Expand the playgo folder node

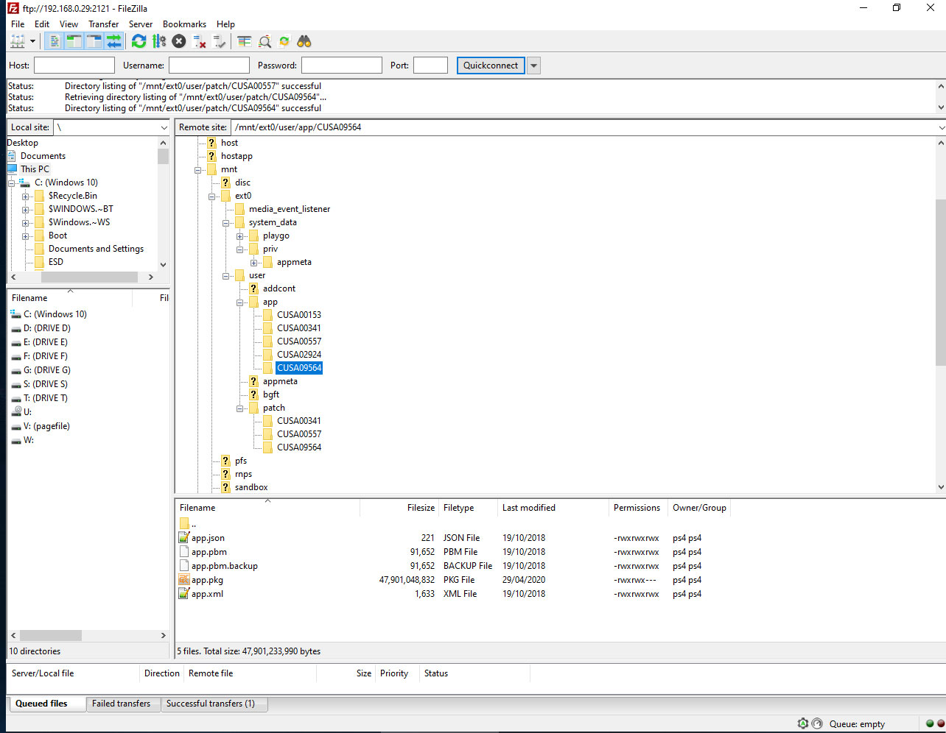tap(240, 236)
